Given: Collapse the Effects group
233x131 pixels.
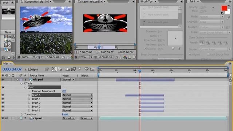Looking at the screenshot, I should coord(21,83).
